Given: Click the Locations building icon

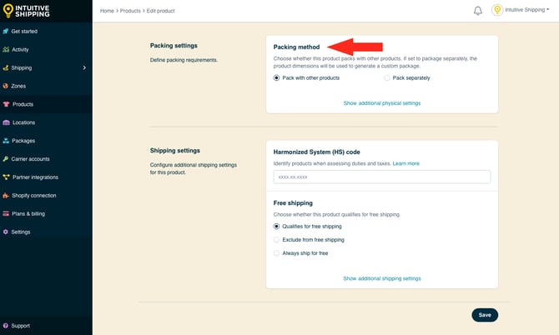Looking at the screenshot, I should (6, 122).
